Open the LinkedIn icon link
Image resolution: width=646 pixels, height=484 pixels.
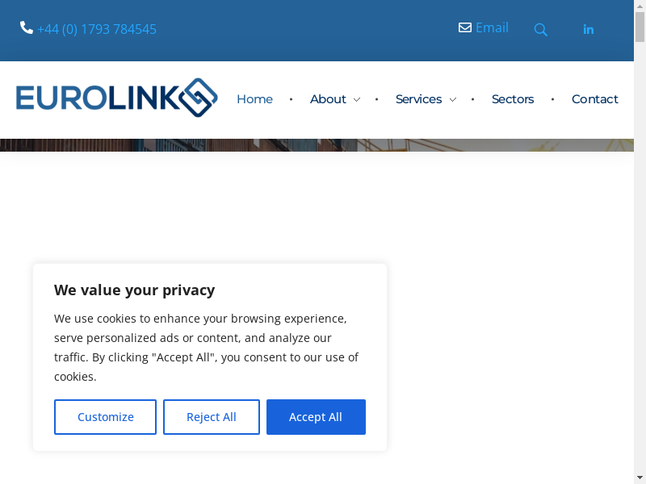(589, 30)
